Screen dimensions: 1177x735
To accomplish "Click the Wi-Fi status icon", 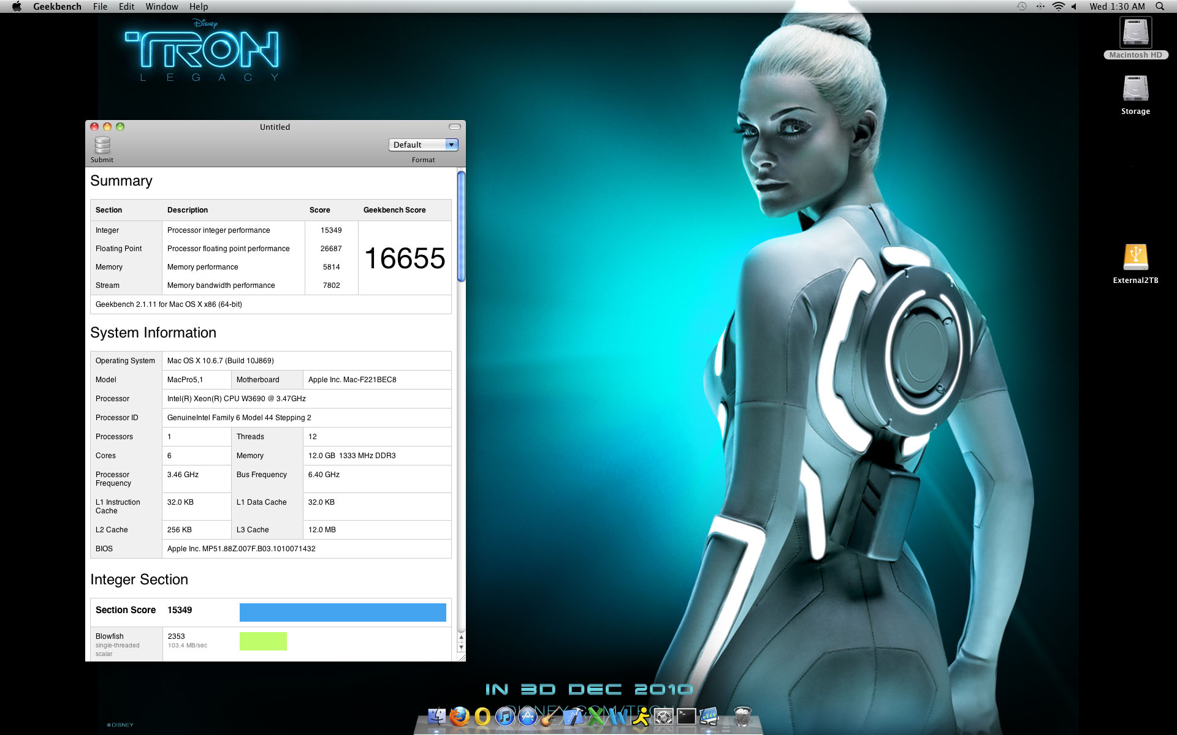I will (x=1058, y=6).
